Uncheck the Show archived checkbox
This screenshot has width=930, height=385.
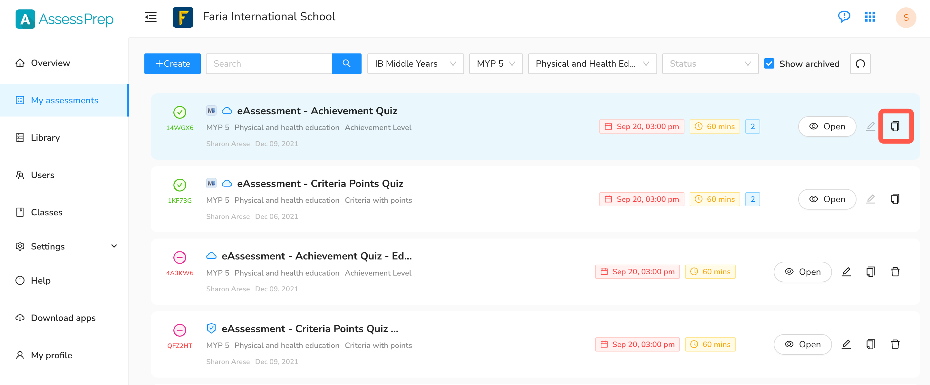pyautogui.click(x=769, y=64)
